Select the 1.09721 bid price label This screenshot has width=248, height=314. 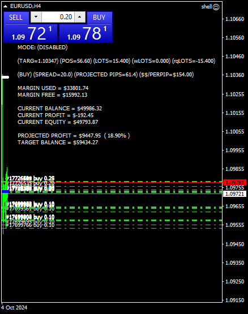(234, 194)
